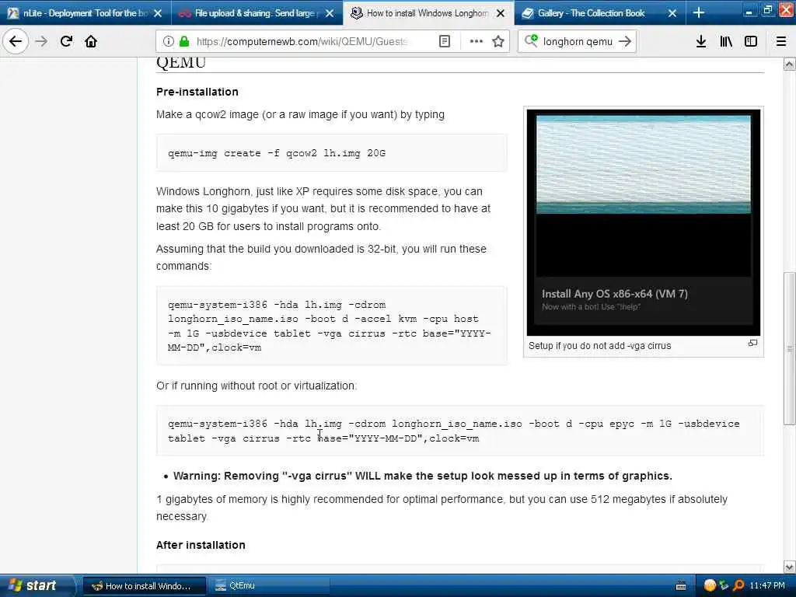796x597 pixels.
Task: Open the Library button
Action: tap(726, 41)
